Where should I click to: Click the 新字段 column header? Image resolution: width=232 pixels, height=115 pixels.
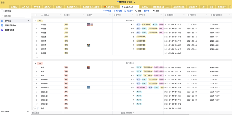pyautogui.click(x=124, y=15)
